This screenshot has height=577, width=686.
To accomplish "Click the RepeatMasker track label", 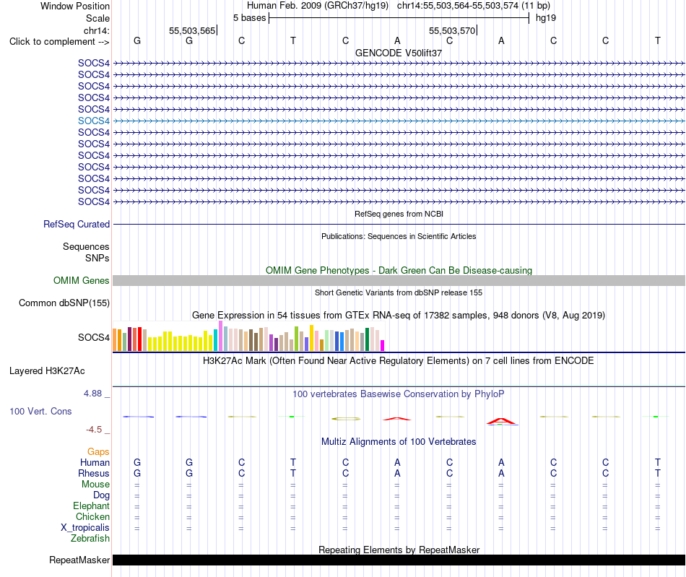I will point(79,560).
